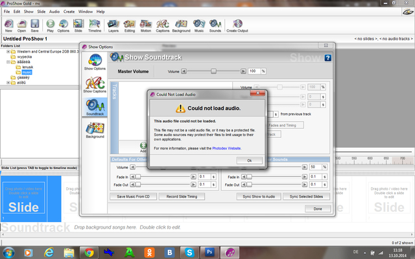
Task: Close the Could Not Load Audio dialog
Action: click(x=257, y=93)
